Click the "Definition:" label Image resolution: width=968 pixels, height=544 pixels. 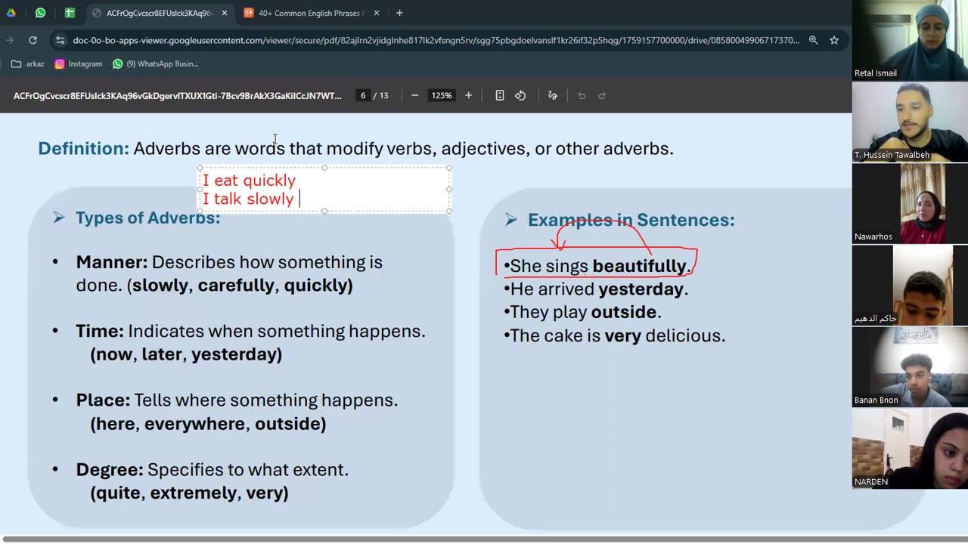84,148
